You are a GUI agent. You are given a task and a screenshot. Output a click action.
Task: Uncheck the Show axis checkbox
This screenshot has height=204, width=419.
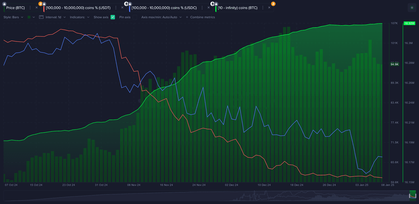coord(113,17)
